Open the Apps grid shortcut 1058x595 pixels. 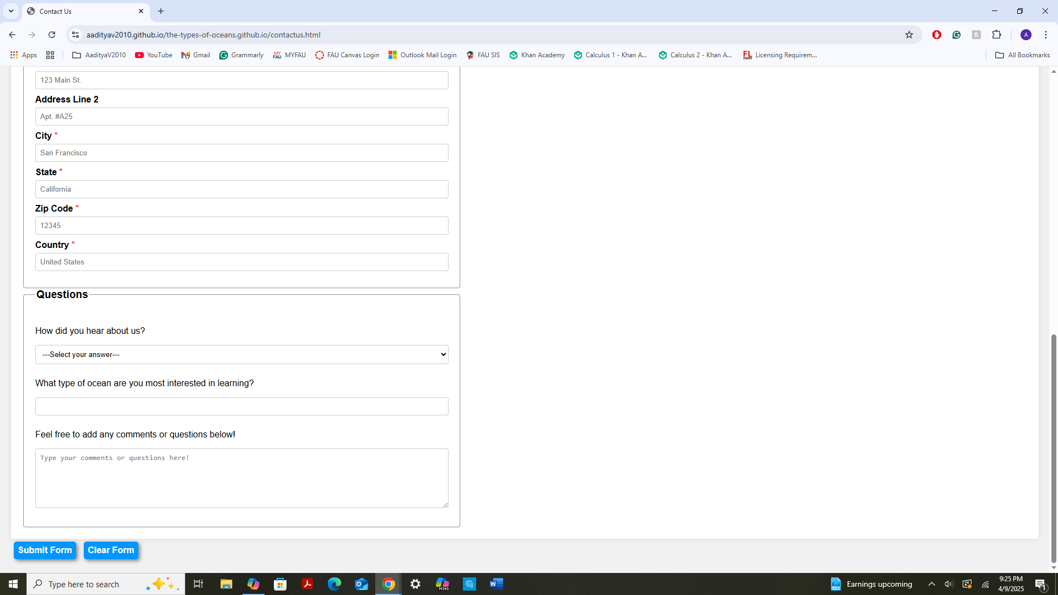(x=23, y=55)
